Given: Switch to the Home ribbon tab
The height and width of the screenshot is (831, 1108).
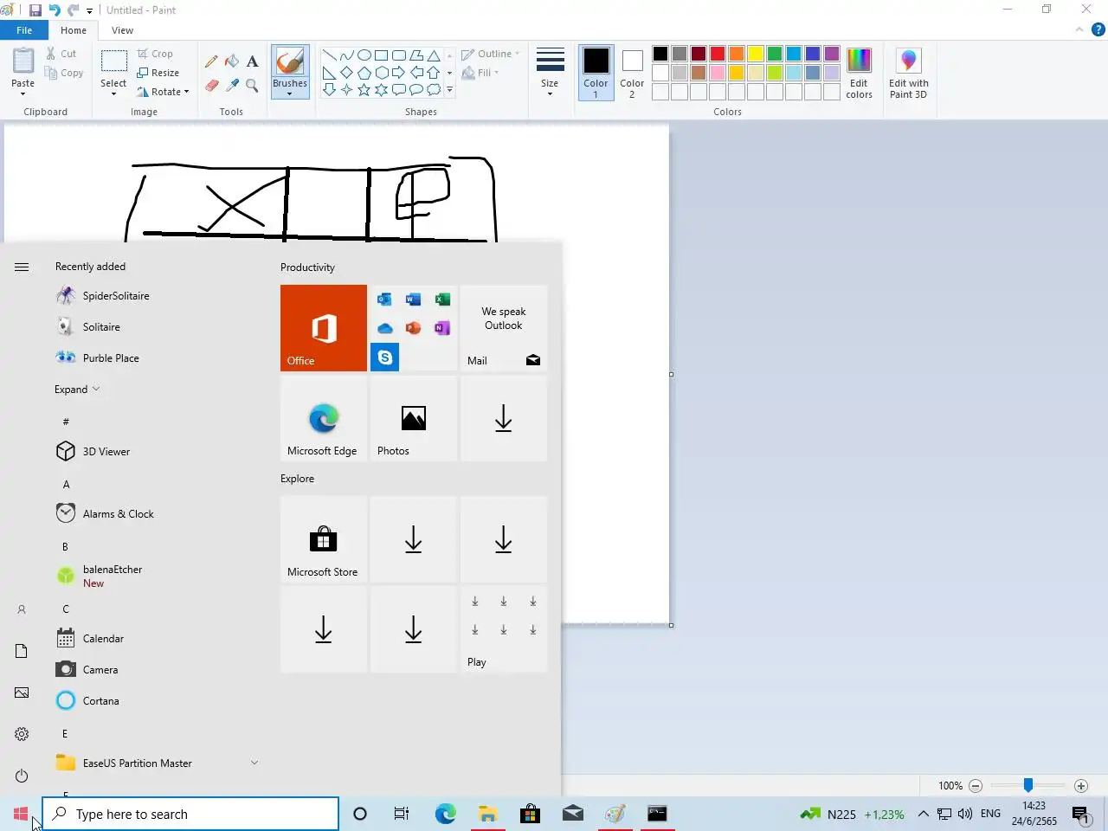Looking at the screenshot, I should (74, 30).
